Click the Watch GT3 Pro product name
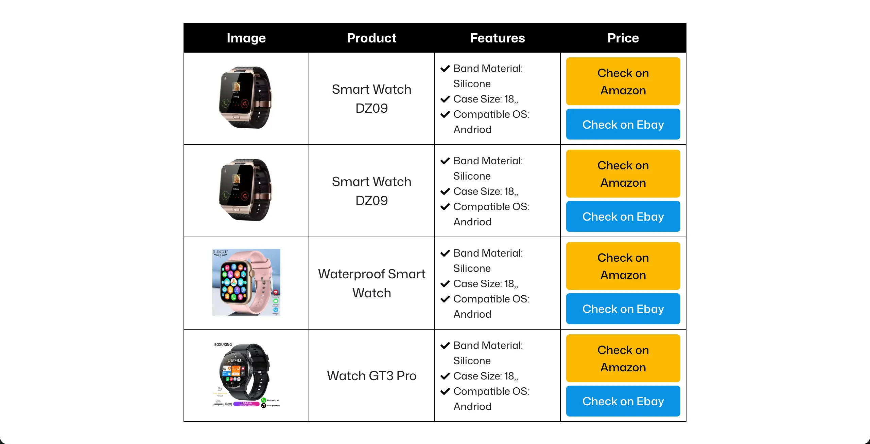Screen dimensions: 870x444 (371, 376)
